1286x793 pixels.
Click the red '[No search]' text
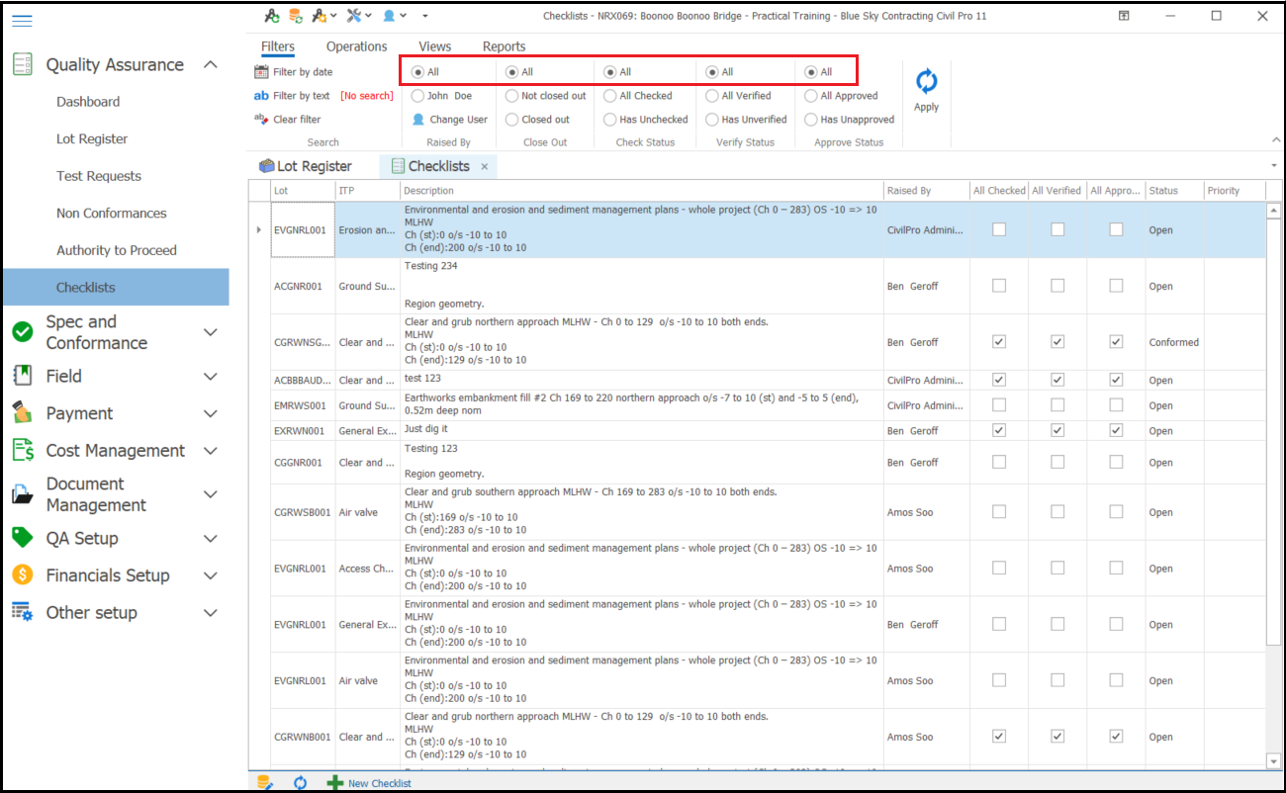367,96
